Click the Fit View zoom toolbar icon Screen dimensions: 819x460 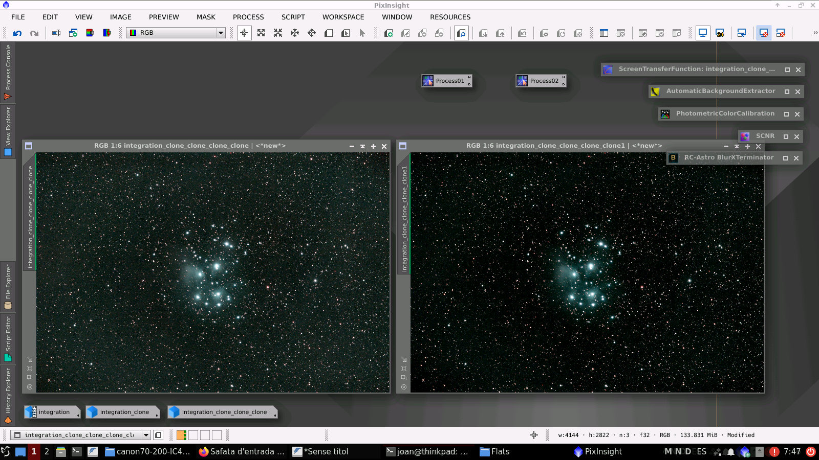point(262,33)
